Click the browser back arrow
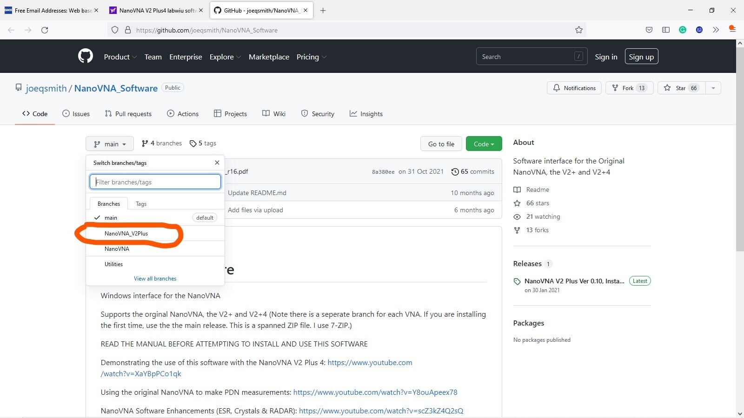The height and width of the screenshot is (418, 744). [11, 30]
